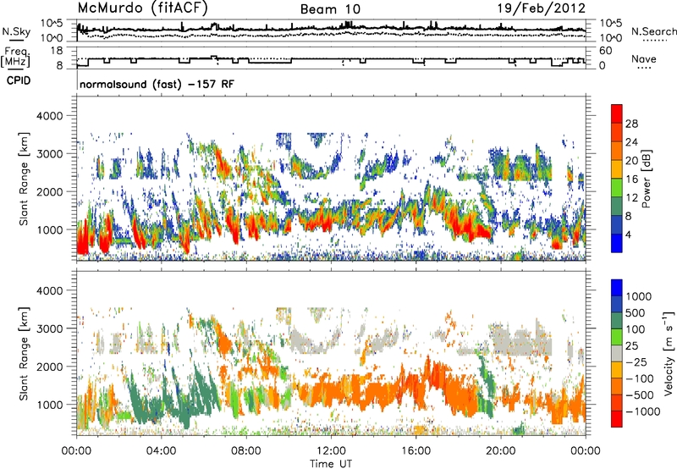Click the N.Search dotted line legend sample

(654, 41)
